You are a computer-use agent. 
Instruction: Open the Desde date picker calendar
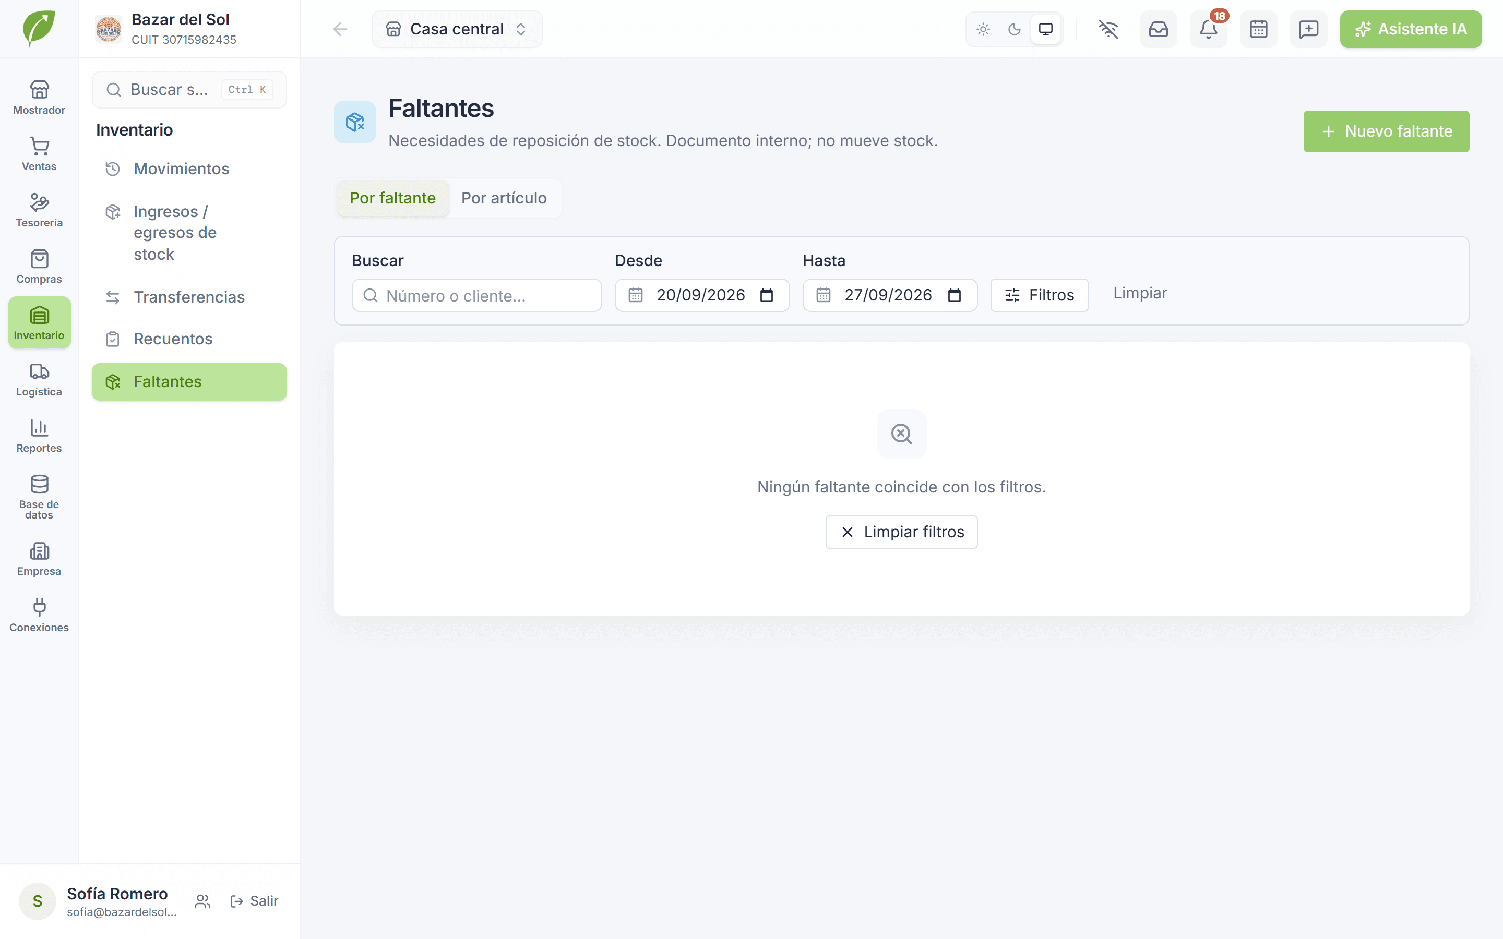(x=767, y=295)
